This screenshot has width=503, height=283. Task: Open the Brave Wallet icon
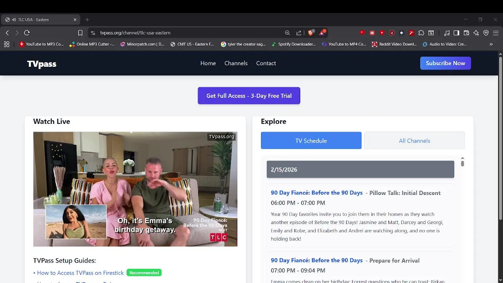[466, 33]
